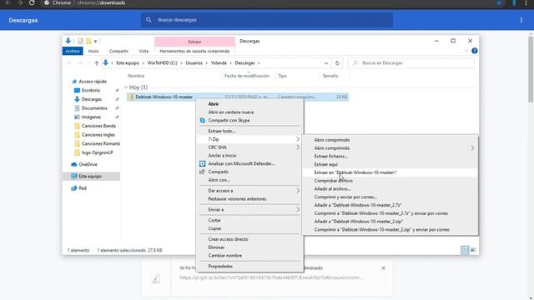Click the Skype icon in context menu
Image resolution: width=534 pixels, height=300 pixels.
[x=202, y=120]
